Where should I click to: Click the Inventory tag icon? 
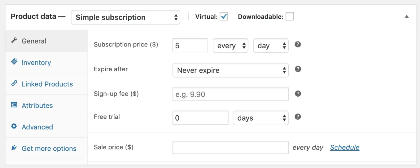[x=14, y=62]
